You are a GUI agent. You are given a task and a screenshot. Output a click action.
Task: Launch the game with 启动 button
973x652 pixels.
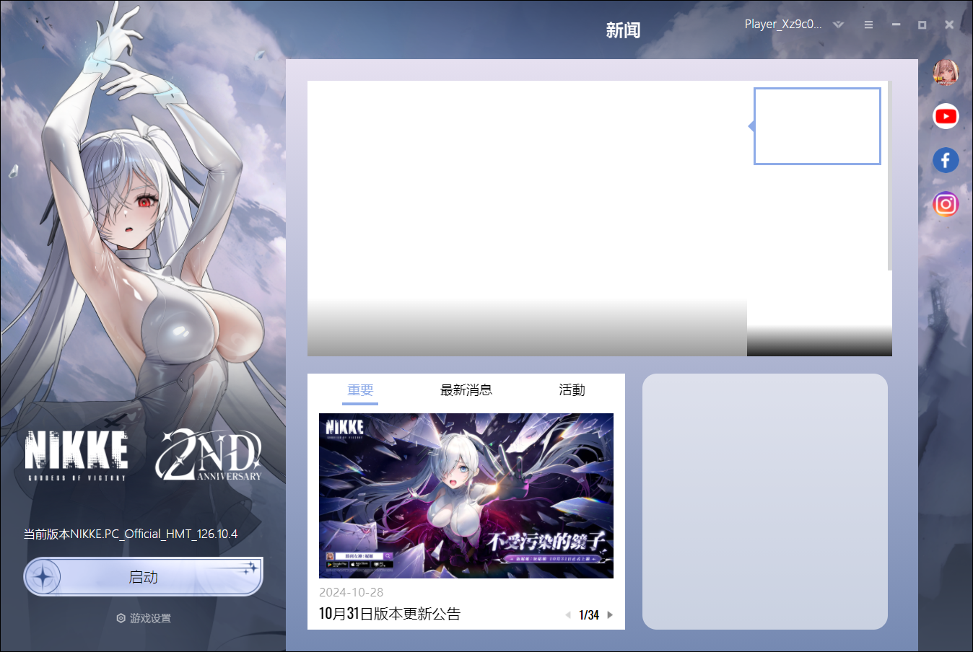tap(143, 577)
